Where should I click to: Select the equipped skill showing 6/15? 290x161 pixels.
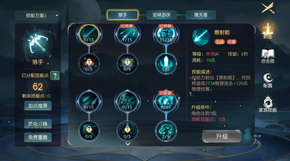(x=166, y=101)
